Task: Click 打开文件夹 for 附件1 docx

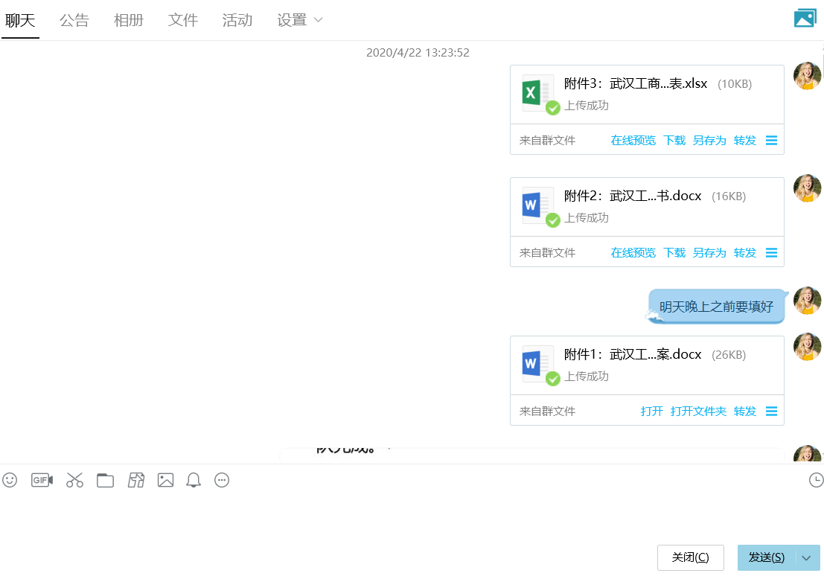Action: pos(698,411)
